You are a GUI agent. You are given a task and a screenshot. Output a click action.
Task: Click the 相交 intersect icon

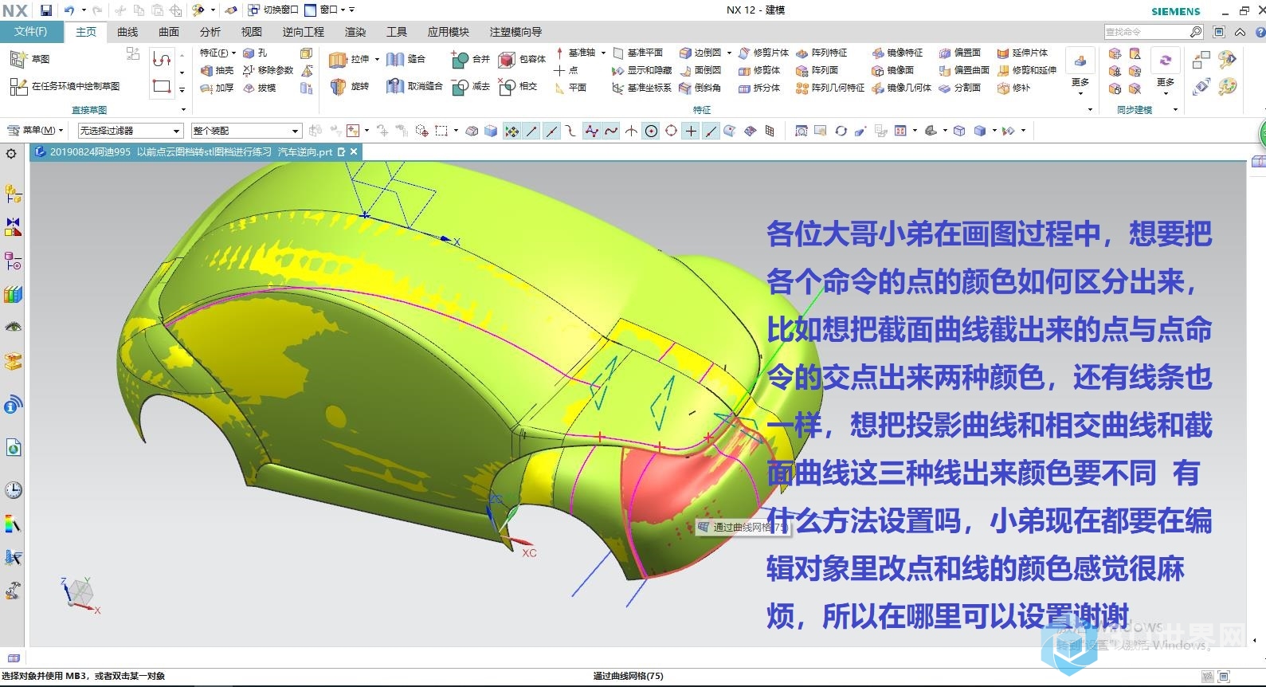coord(507,87)
